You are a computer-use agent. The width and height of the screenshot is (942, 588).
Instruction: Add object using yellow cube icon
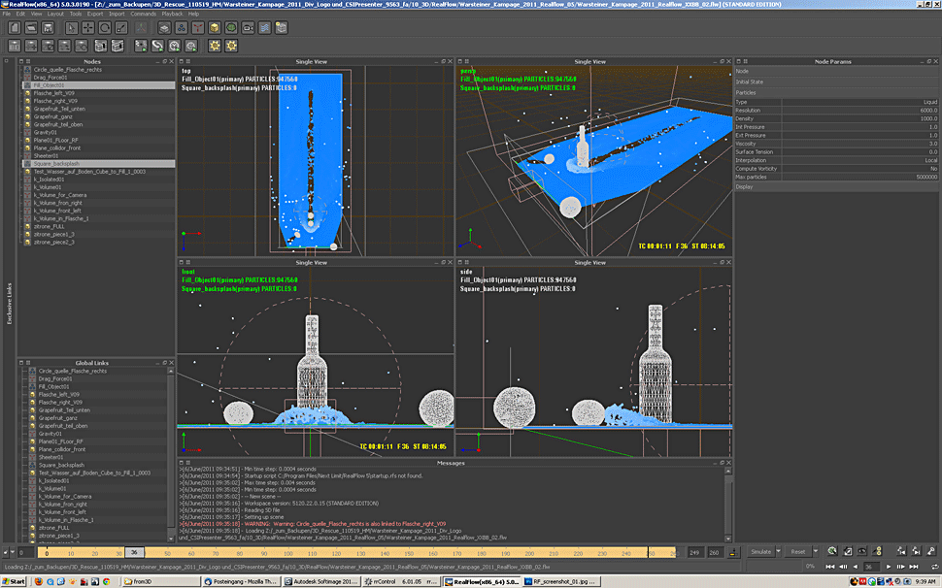215,28
